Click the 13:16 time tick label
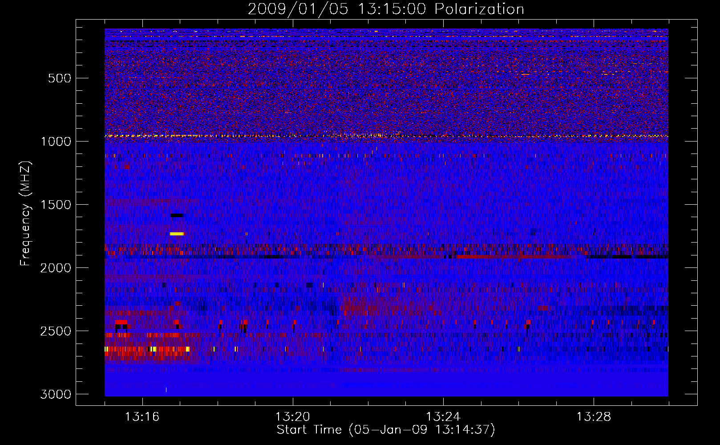 142,417
